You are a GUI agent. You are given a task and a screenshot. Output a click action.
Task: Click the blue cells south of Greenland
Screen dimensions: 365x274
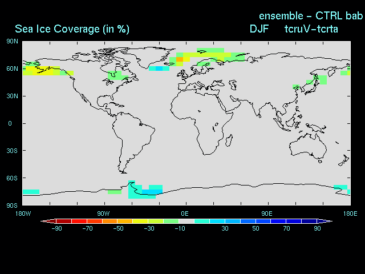159,68
